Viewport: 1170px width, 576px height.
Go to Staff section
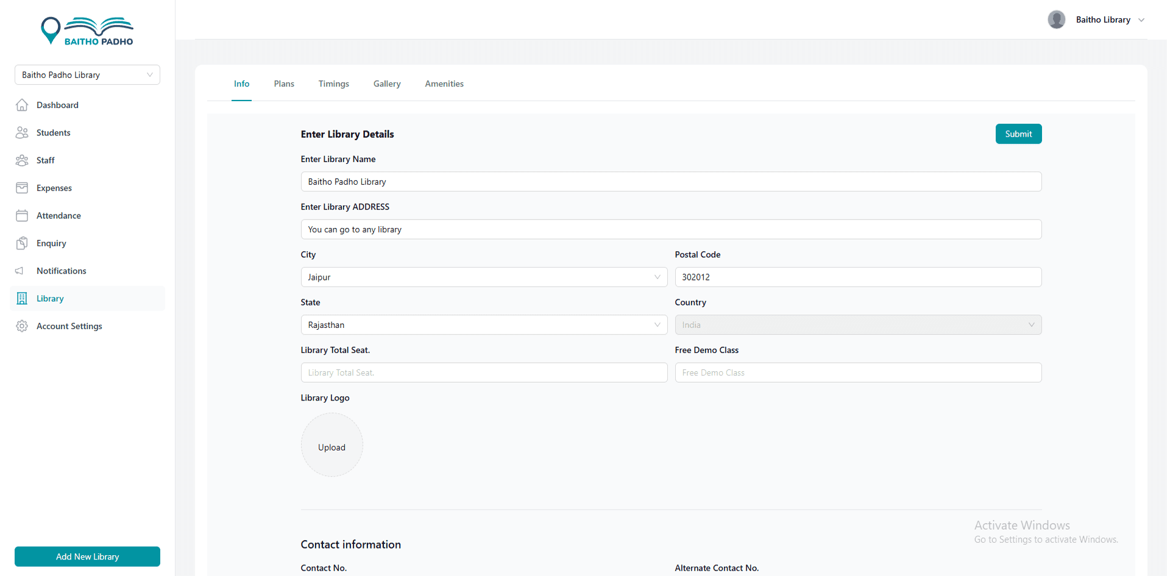click(87, 160)
